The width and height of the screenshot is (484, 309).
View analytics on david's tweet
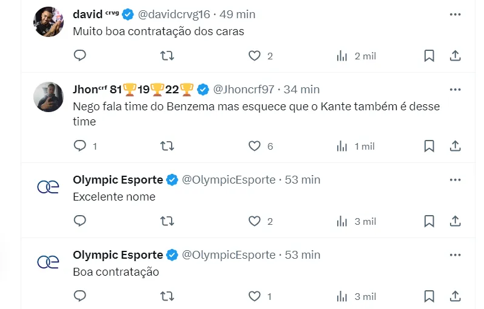342,56
